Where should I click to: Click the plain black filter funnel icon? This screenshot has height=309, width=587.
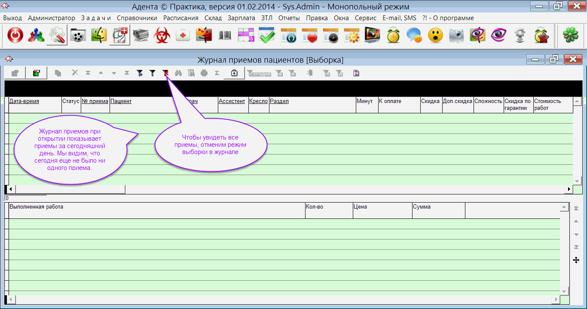pyautogui.click(x=152, y=73)
